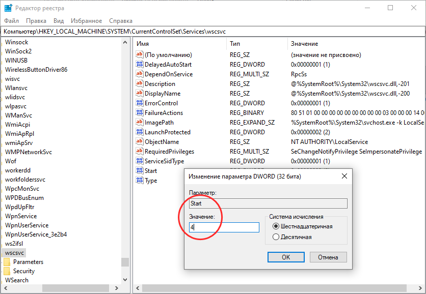The image size is (426, 294).
Task: Click the icon of the (По умолчанию) value
Action: (x=140, y=54)
